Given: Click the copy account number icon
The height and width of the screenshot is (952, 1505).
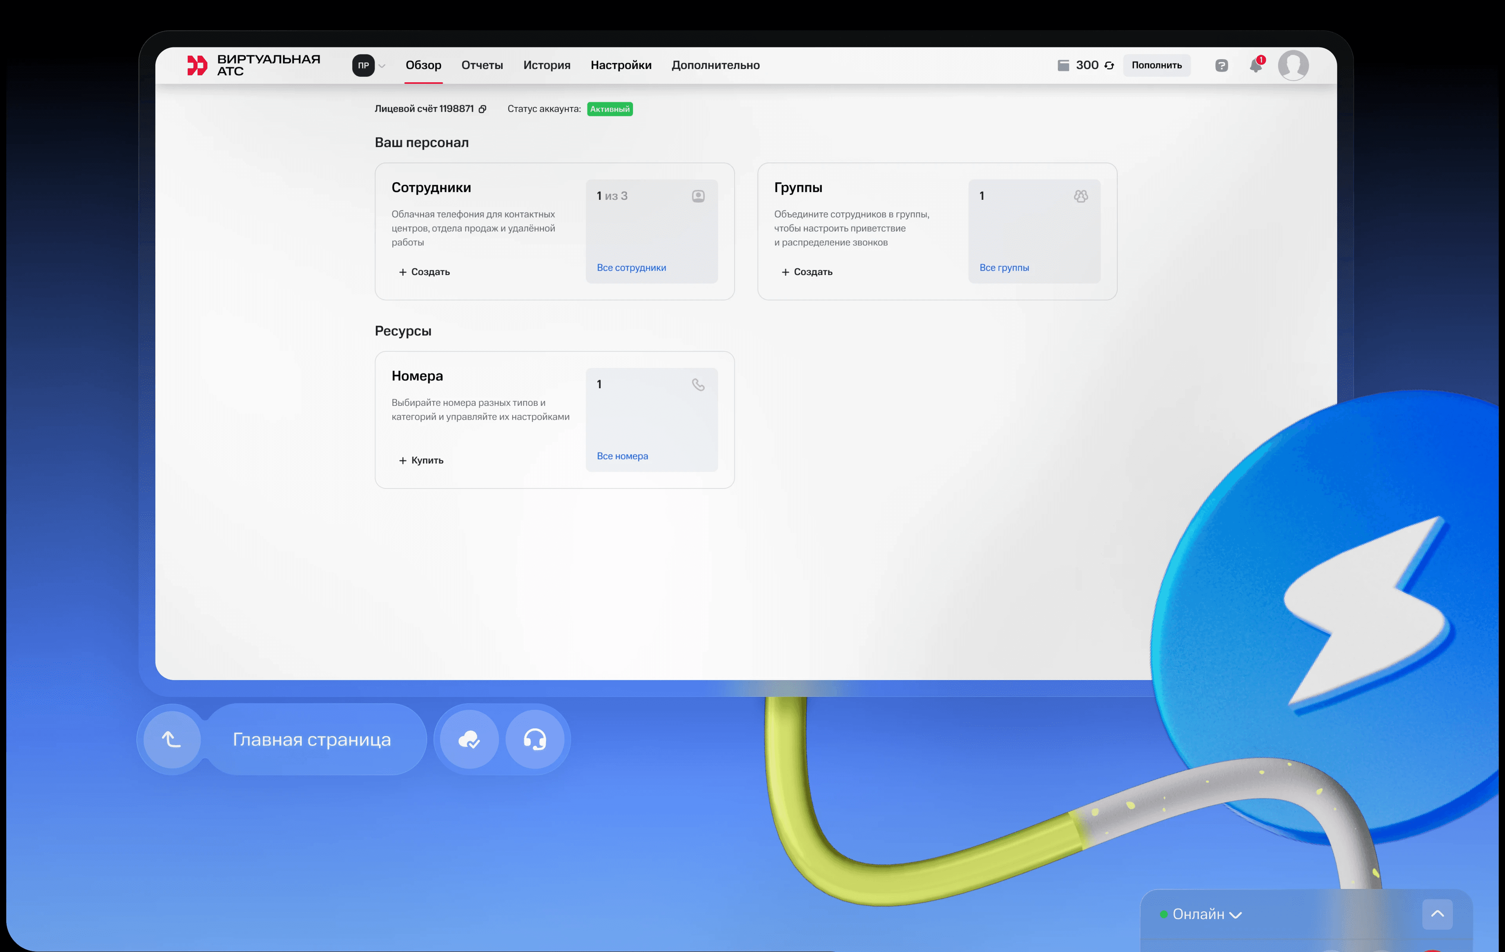Looking at the screenshot, I should click(x=482, y=109).
